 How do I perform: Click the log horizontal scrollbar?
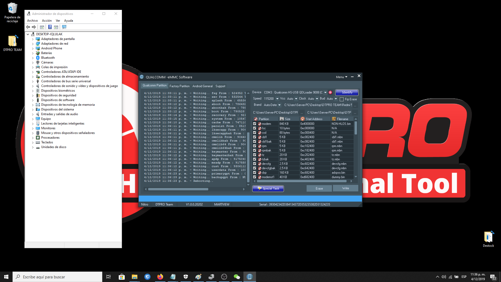[178, 189]
